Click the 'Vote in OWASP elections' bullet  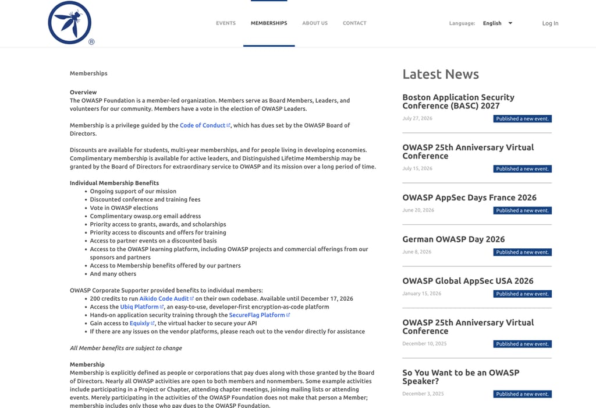[124, 208]
